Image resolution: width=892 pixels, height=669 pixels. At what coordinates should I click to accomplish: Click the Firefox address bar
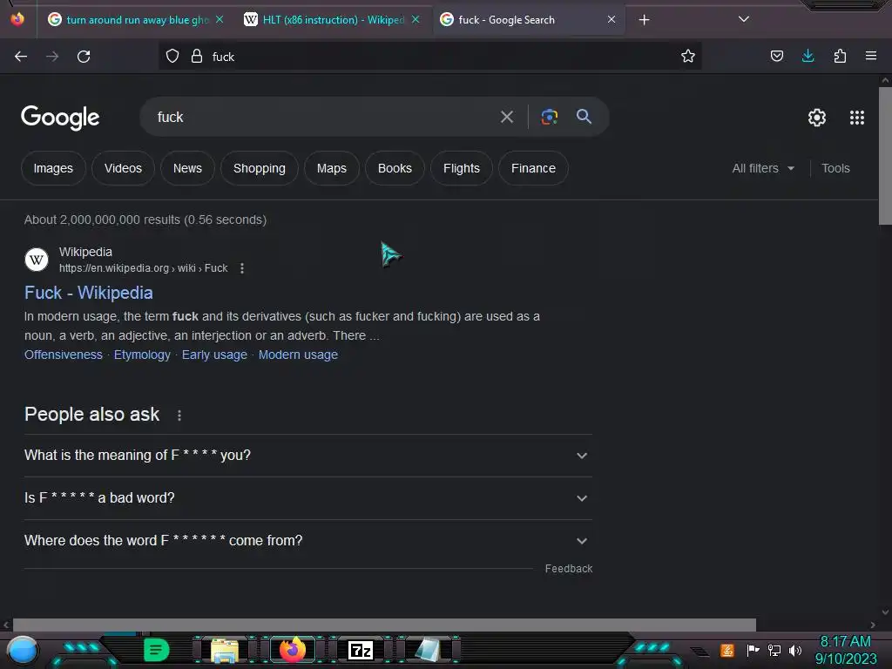429,57
